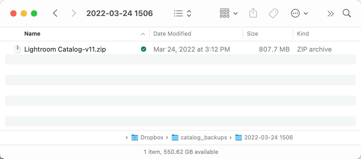Image resolution: width=361 pixels, height=159 pixels.
Task: Sort by Date Modified column header
Action: click(x=172, y=34)
